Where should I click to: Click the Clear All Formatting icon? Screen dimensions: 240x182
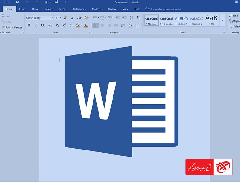click(x=86, y=18)
